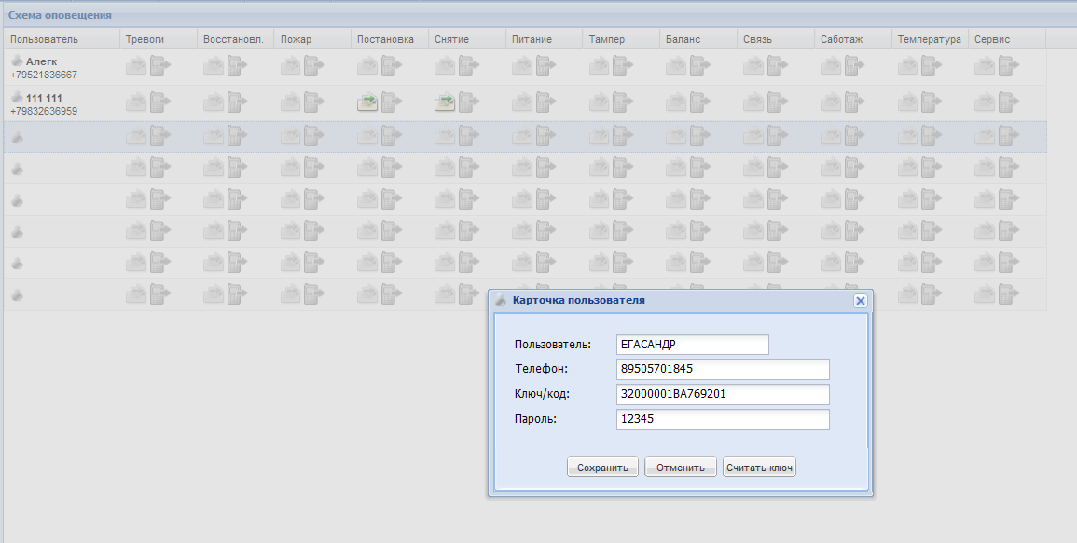Enable Пожар SMS for user 111 111

290,102
